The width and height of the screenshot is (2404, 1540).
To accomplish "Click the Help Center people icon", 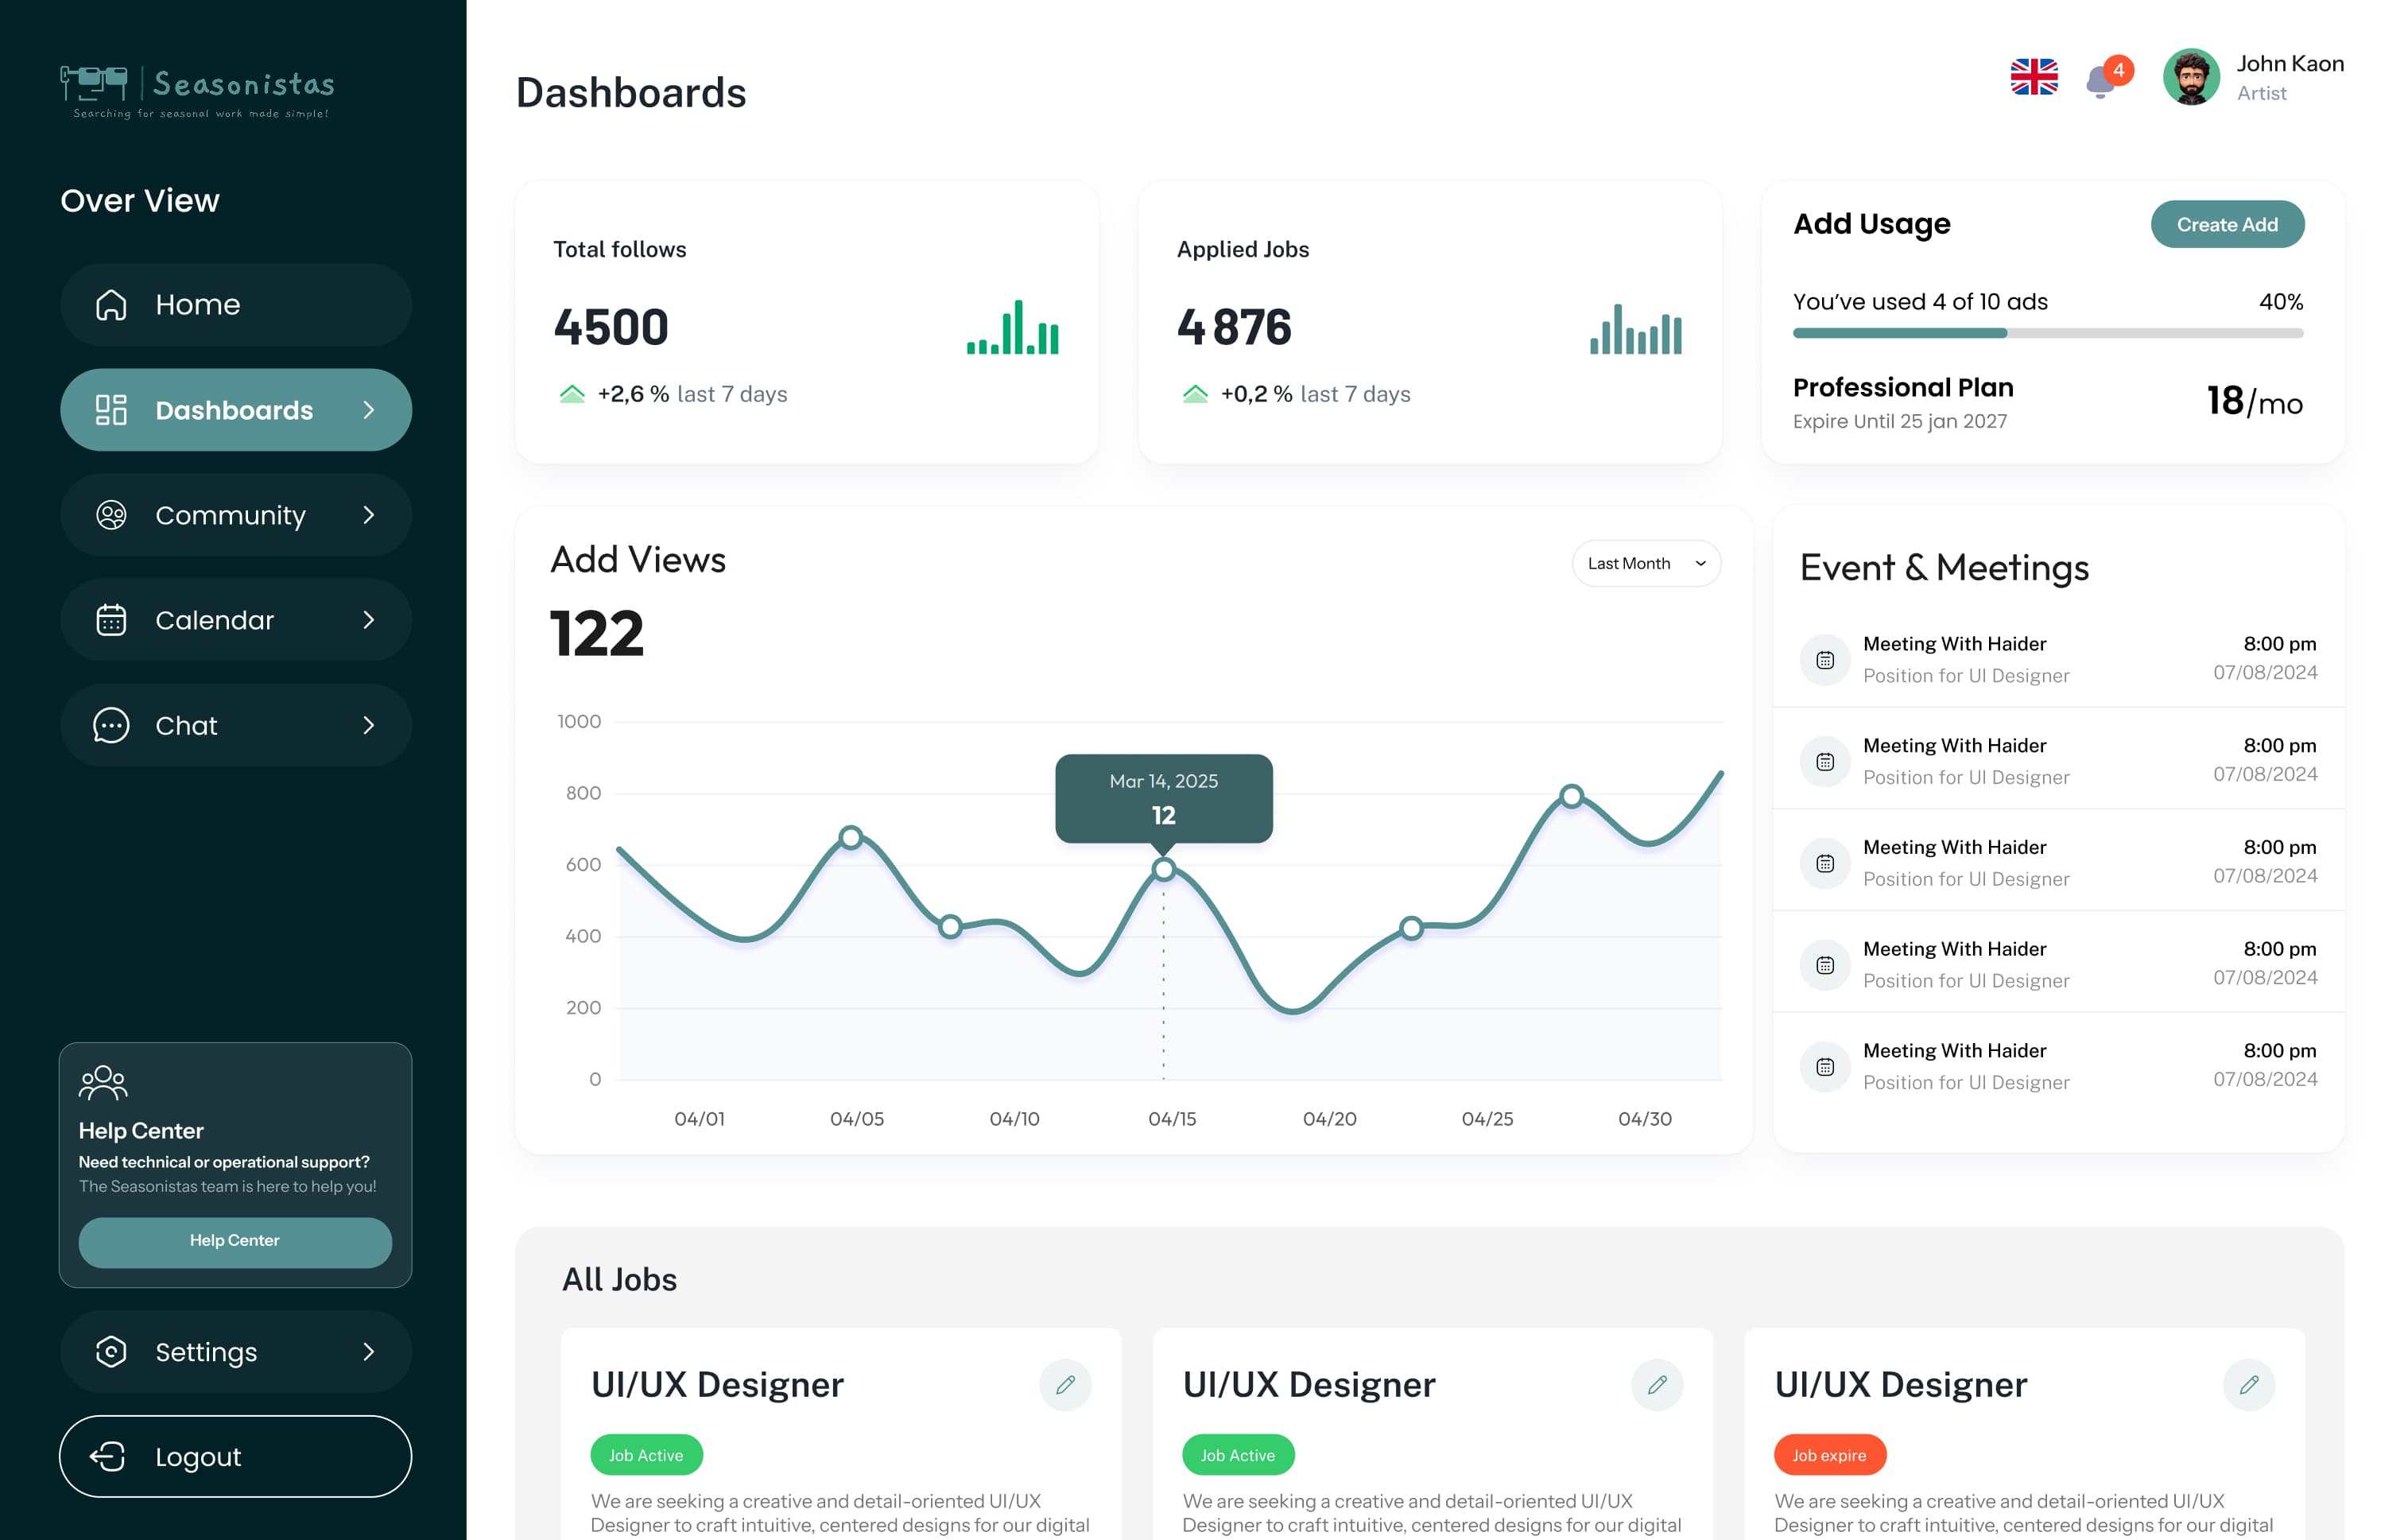I will (x=103, y=1083).
